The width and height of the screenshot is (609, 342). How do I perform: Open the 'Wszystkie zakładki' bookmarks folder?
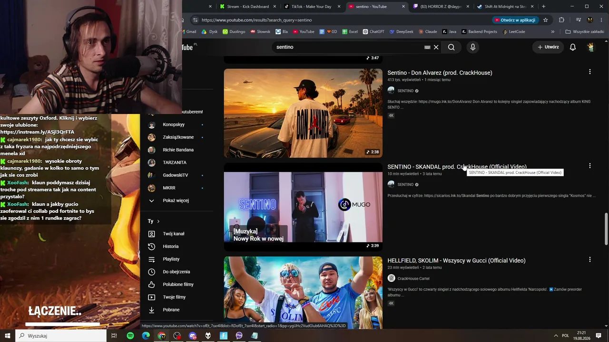(584, 32)
